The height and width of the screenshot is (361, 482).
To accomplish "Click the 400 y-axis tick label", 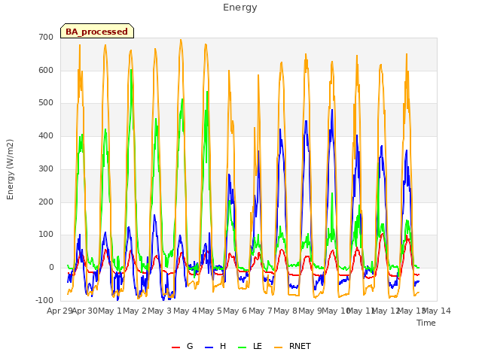I will (46, 135).
